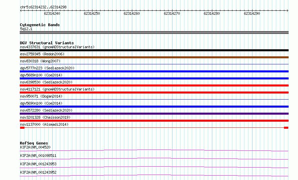This screenshot has width=298, height=180.
Task: Select variant dgv5689n100 (Coe2014) label
Action: click(41, 75)
